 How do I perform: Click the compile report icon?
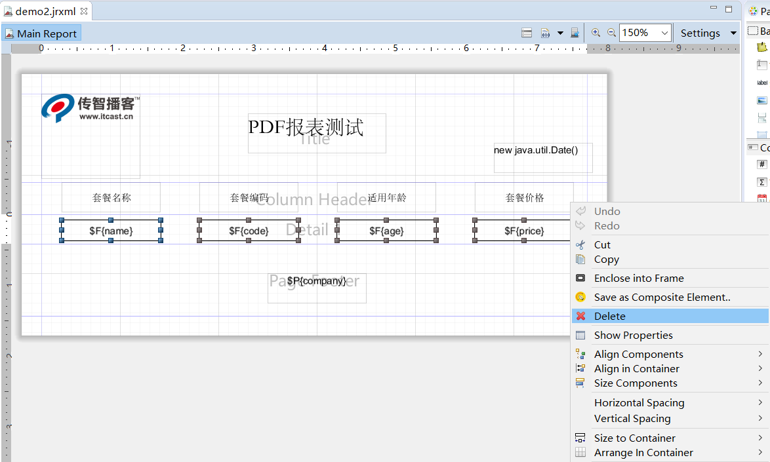545,33
